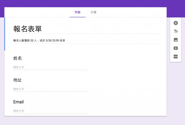Click the add video icon
The width and height of the screenshot is (185, 125).
coord(175,48)
